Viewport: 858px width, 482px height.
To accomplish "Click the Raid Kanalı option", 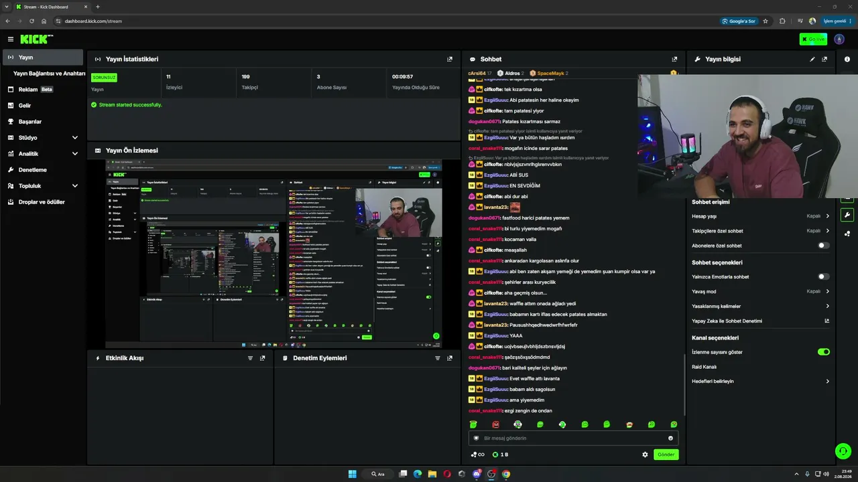I will [704, 366].
